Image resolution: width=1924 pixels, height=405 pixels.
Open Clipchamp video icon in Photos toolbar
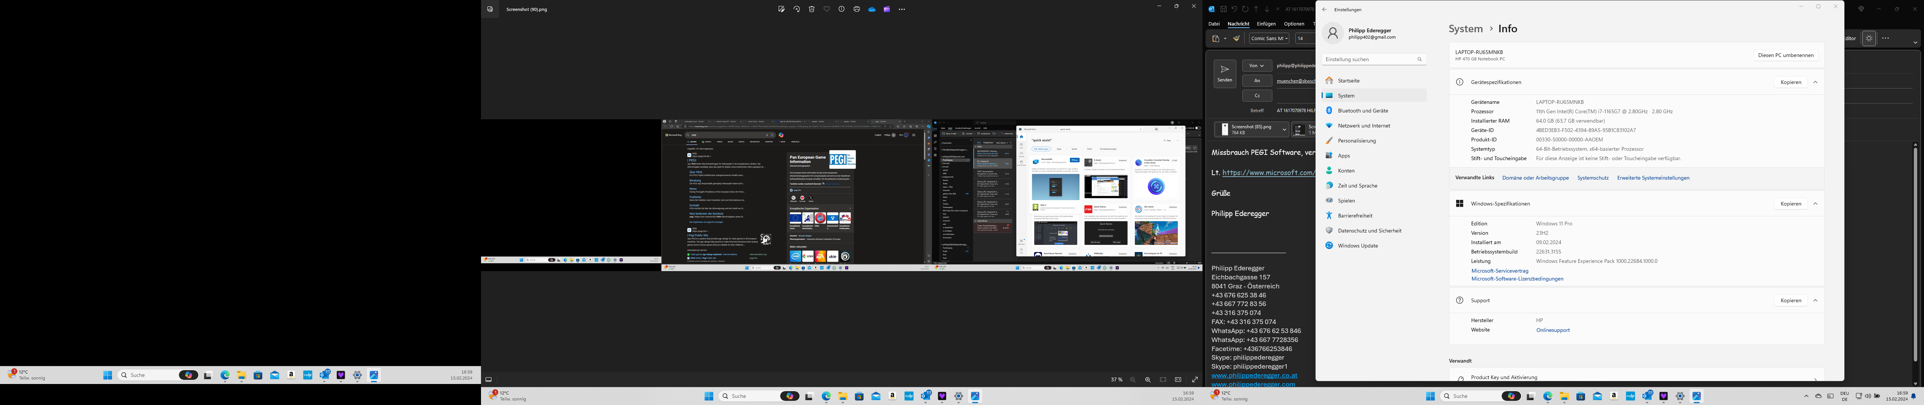[886, 9]
